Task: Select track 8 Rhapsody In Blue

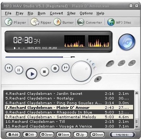Action: (x=69, y=112)
